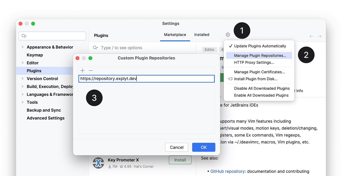The height and width of the screenshot is (176, 342).
Task: Navigate forward with the right arrow
Action: point(320,36)
